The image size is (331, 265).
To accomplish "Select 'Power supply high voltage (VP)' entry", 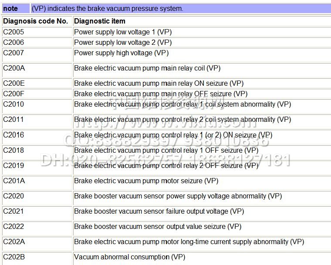I will pos(121,53).
